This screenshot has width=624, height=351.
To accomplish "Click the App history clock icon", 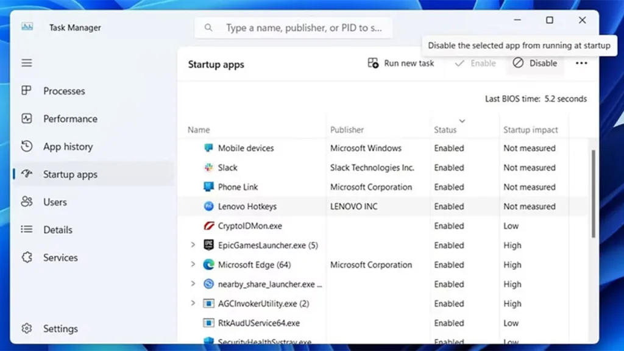I will coord(27,146).
